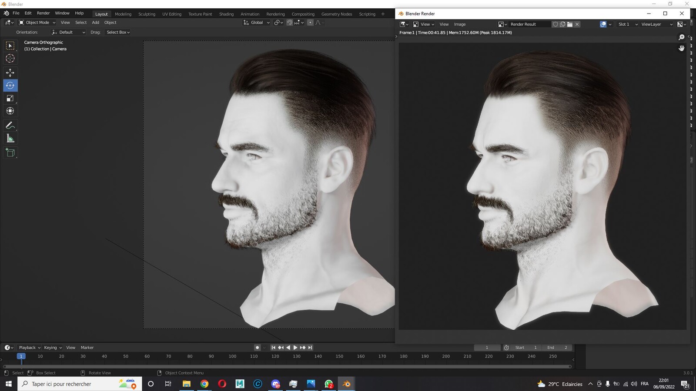Choose the Annotate pencil tool
The image size is (696, 391).
pyautogui.click(x=10, y=125)
